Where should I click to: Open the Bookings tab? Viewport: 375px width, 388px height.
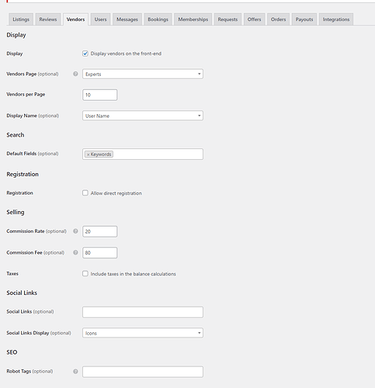[x=158, y=19]
